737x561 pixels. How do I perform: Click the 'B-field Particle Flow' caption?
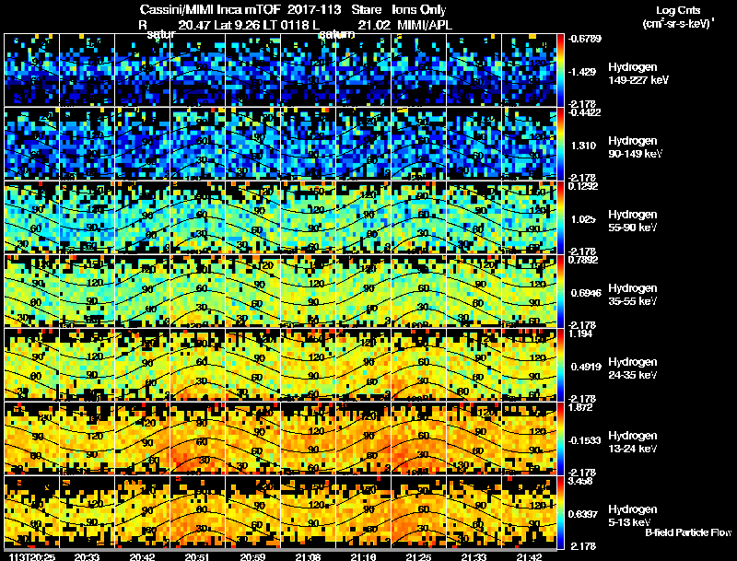[688, 532]
